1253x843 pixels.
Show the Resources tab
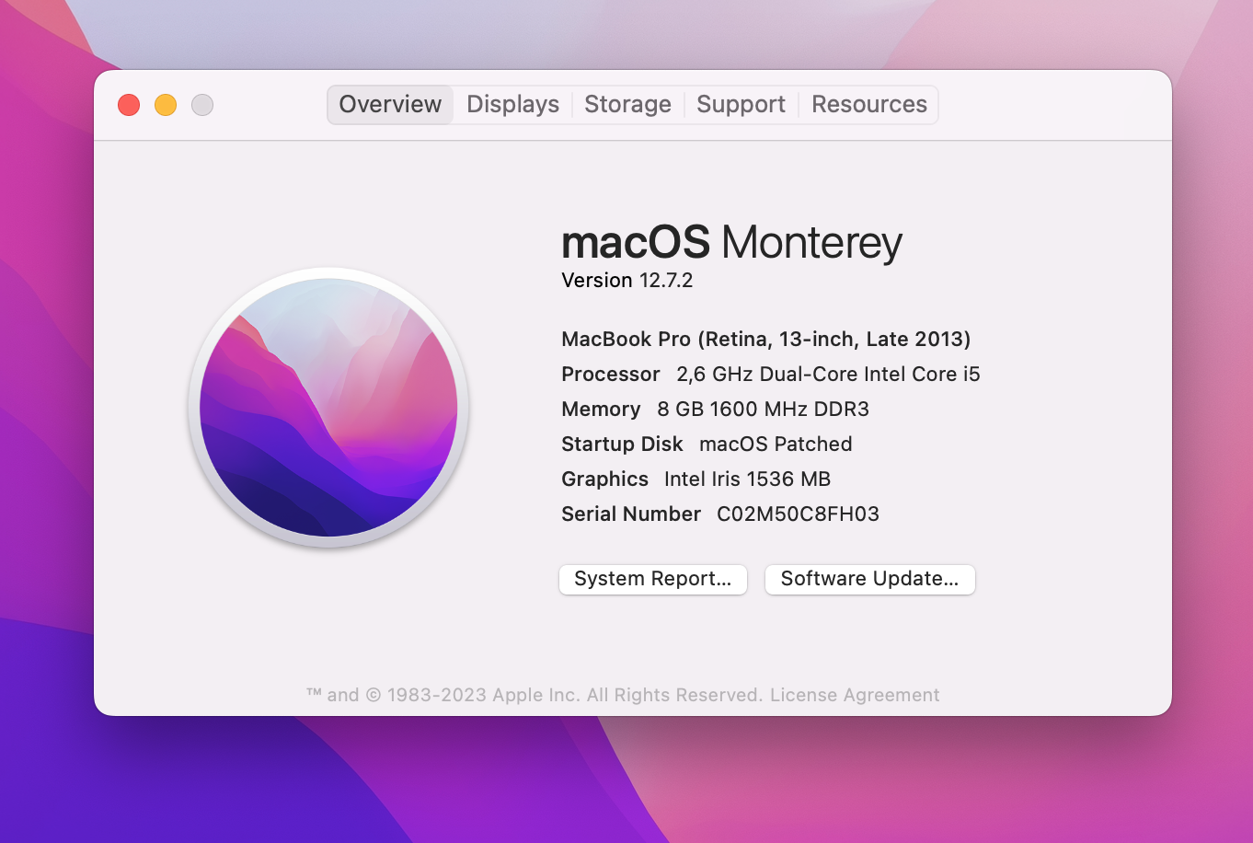868,104
